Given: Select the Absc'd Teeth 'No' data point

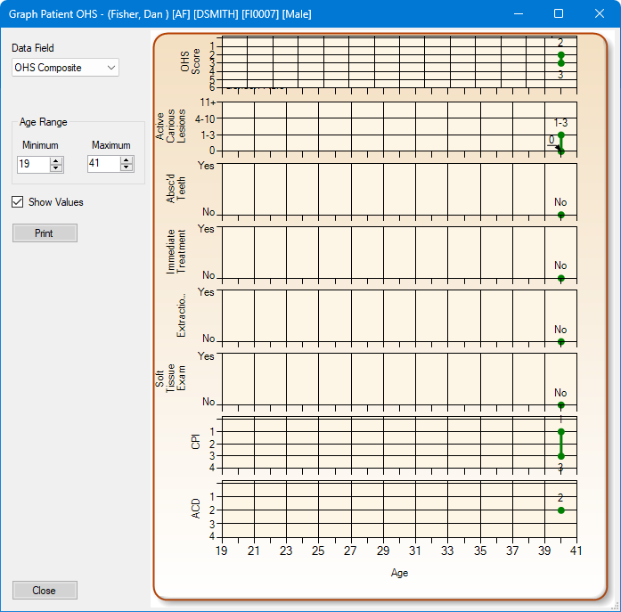Looking at the screenshot, I should coord(560,215).
